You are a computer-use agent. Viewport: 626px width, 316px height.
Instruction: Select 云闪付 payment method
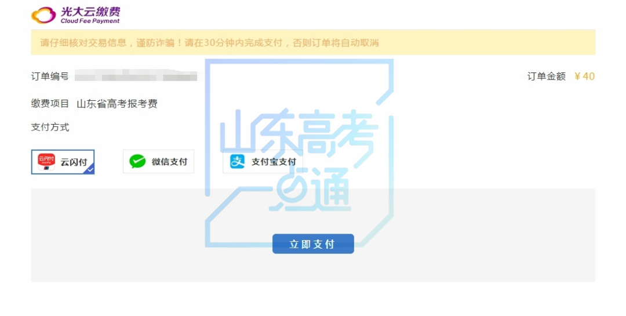pyautogui.click(x=63, y=162)
